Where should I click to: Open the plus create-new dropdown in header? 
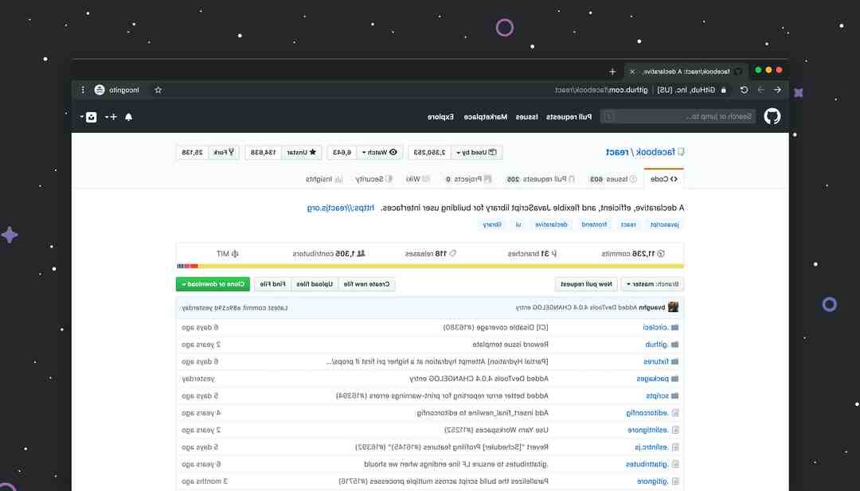coord(111,117)
